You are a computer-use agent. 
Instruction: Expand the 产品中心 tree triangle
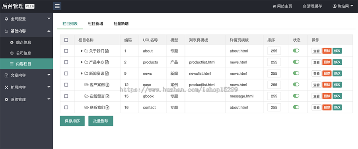[82, 62]
